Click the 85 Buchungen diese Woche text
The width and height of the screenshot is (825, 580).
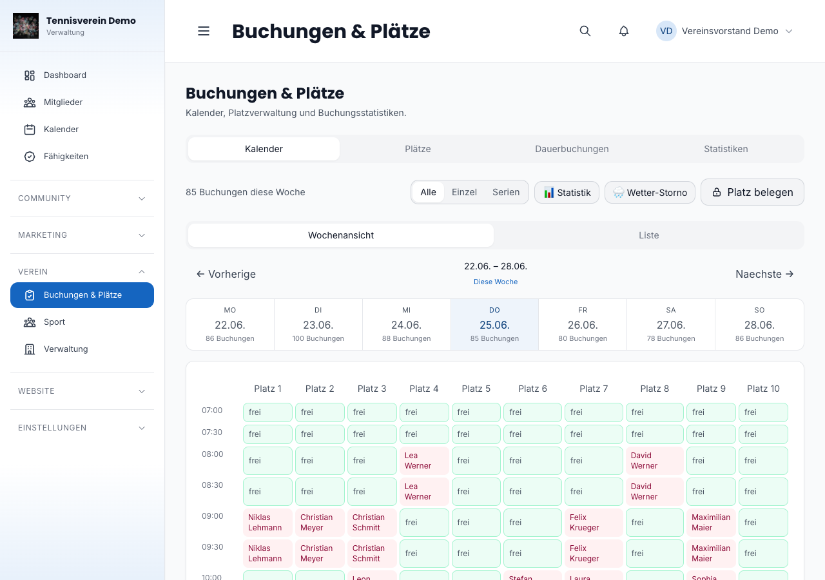click(246, 192)
